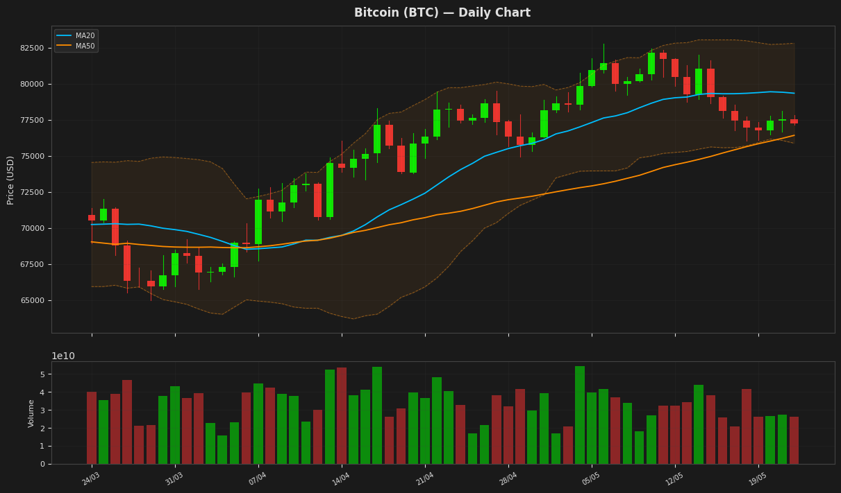This screenshot has width=841, height=493.
Task: Click the 19/05 date label
Action: tap(758, 478)
